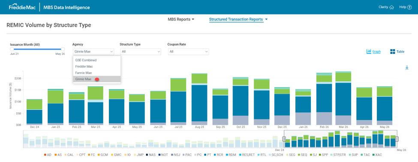
Task: Toggle the GMC legend series
Action: (116, 154)
